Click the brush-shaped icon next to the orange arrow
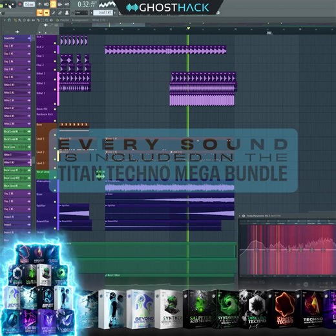 [53, 13]
